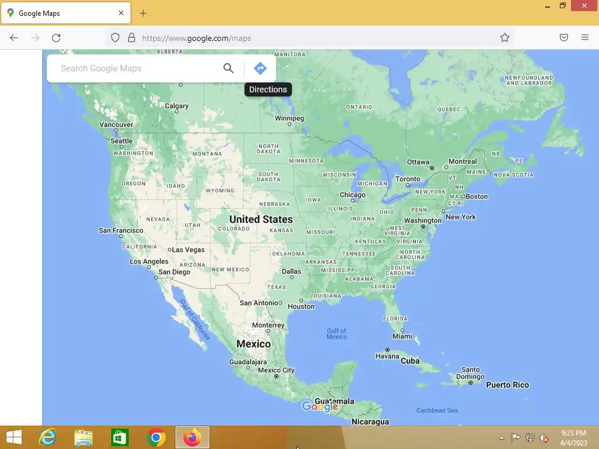Click the Los Angeles city label
599x449 pixels.
[x=149, y=261]
